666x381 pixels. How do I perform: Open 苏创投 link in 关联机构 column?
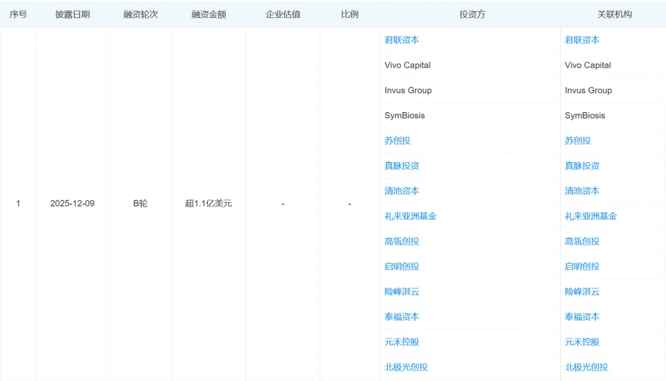click(x=578, y=141)
